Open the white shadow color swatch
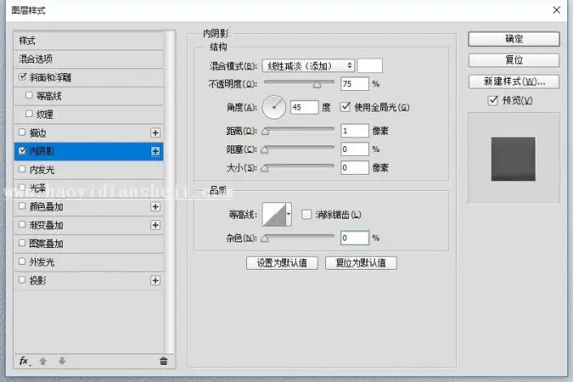 (x=370, y=66)
